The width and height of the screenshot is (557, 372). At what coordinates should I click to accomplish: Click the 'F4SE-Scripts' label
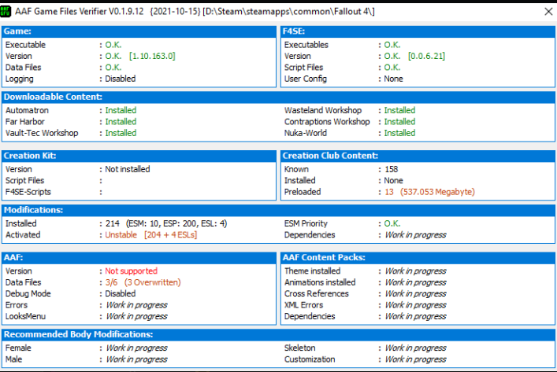[28, 192]
